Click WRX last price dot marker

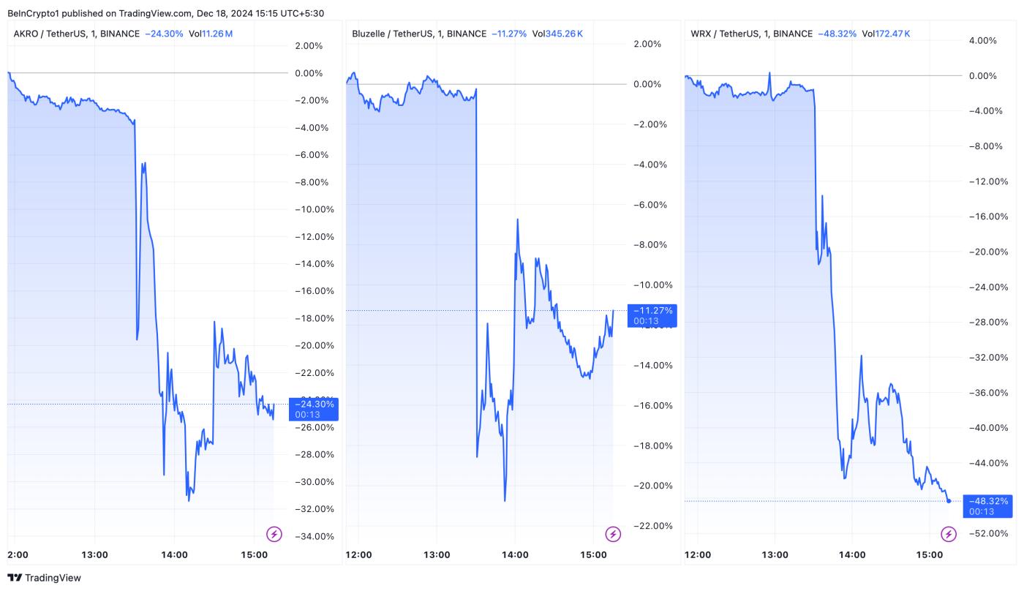(949, 501)
